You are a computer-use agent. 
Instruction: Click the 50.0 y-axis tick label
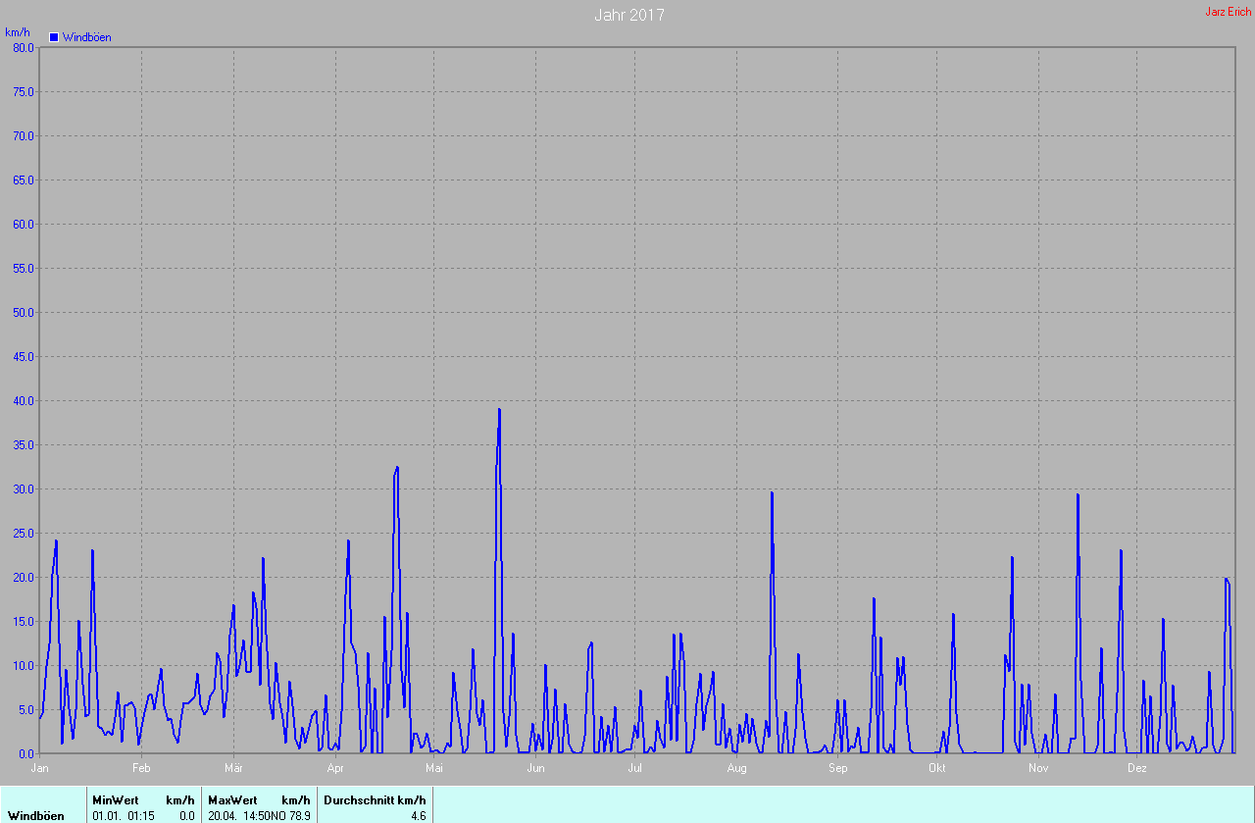(23, 313)
